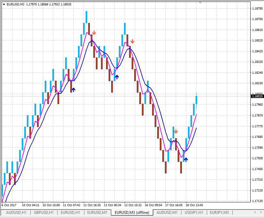The image size is (264, 218).
Task: Click the 18 Oct 13:45 time label
Action: pyautogui.click(x=194, y=205)
